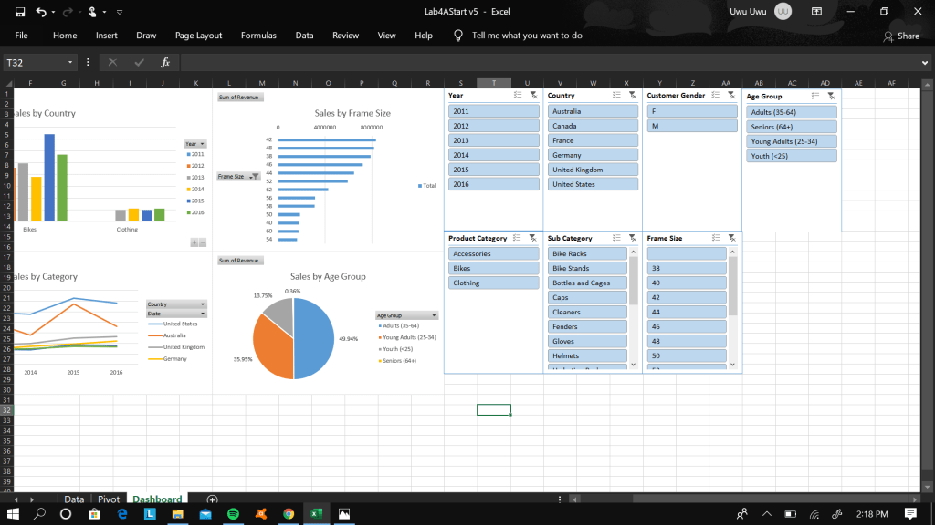This screenshot has height=525, width=935.
Task: Add a new sheet with the plus icon
Action: point(212,499)
